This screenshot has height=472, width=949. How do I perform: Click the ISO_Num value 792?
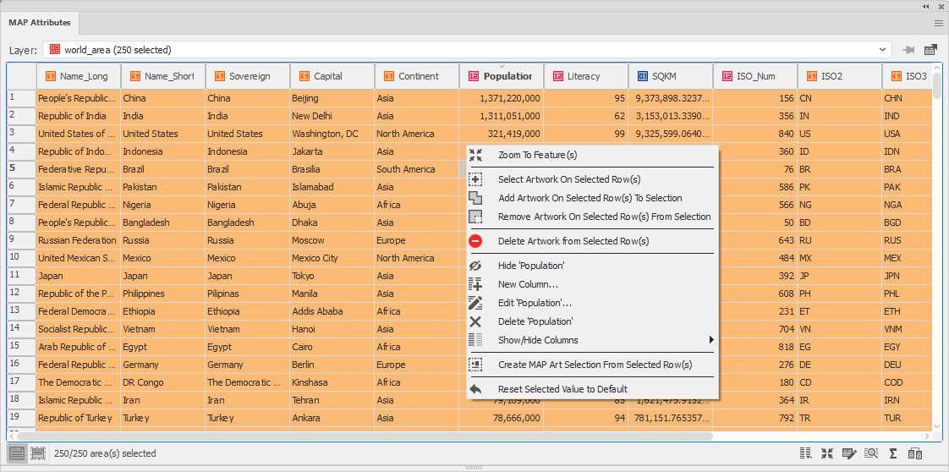click(x=755, y=418)
